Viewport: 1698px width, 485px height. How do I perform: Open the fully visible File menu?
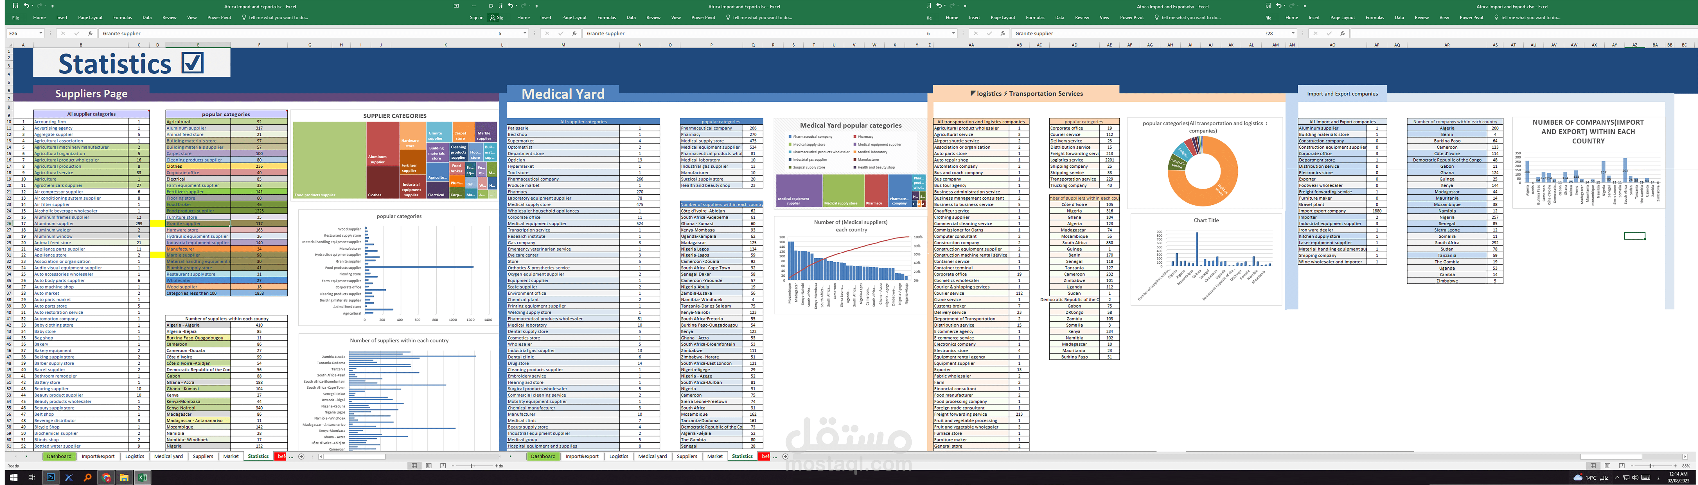point(15,18)
